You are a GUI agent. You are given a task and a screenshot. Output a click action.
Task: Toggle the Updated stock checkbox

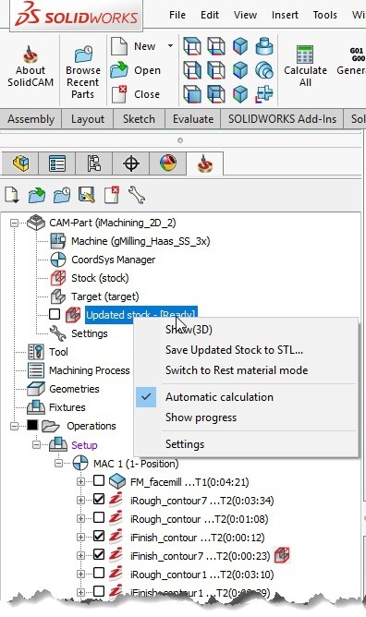coord(55,314)
